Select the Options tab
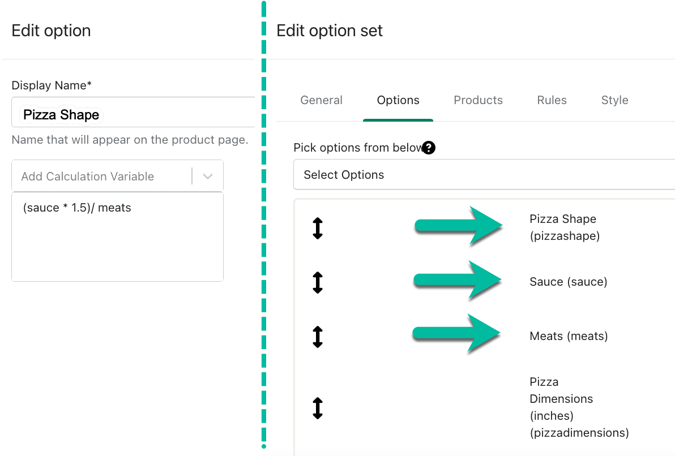 (398, 100)
